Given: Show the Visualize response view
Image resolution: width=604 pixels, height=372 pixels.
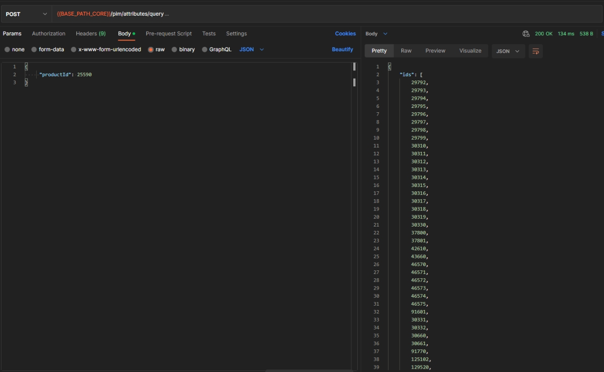Looking at the screenshot, I should coord(470,51).
